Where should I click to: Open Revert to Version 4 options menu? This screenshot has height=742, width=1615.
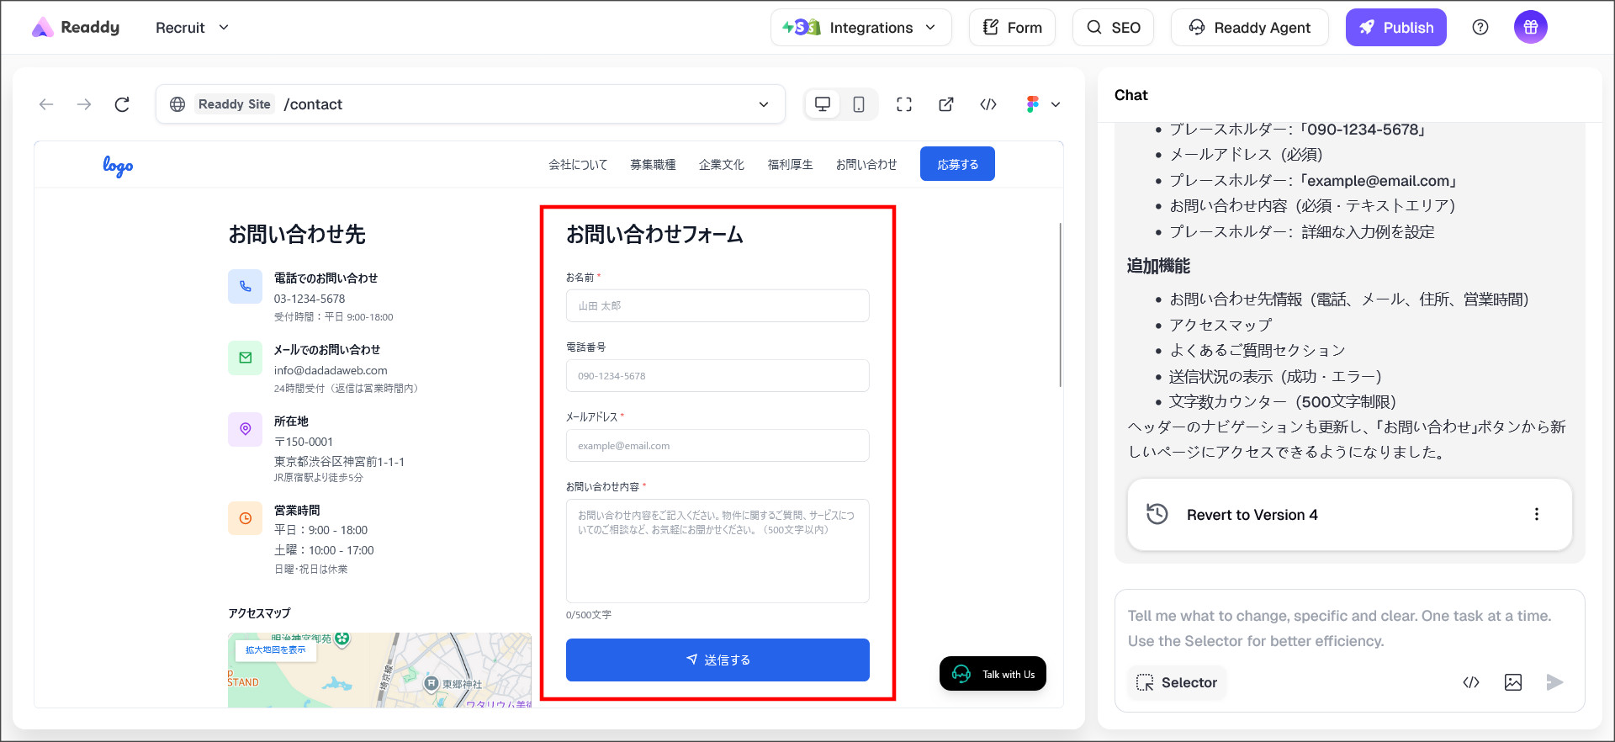[x=1536, y=515]
